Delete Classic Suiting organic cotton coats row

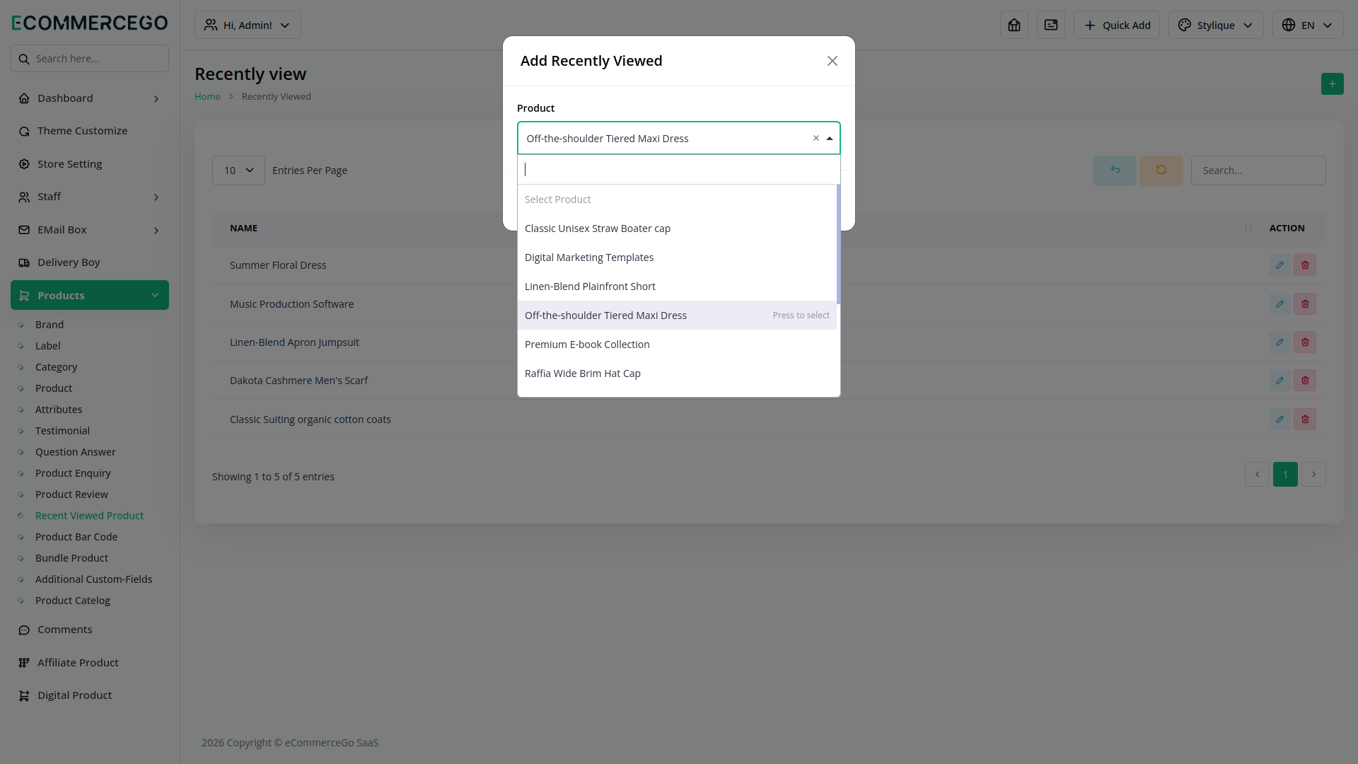1305,419
